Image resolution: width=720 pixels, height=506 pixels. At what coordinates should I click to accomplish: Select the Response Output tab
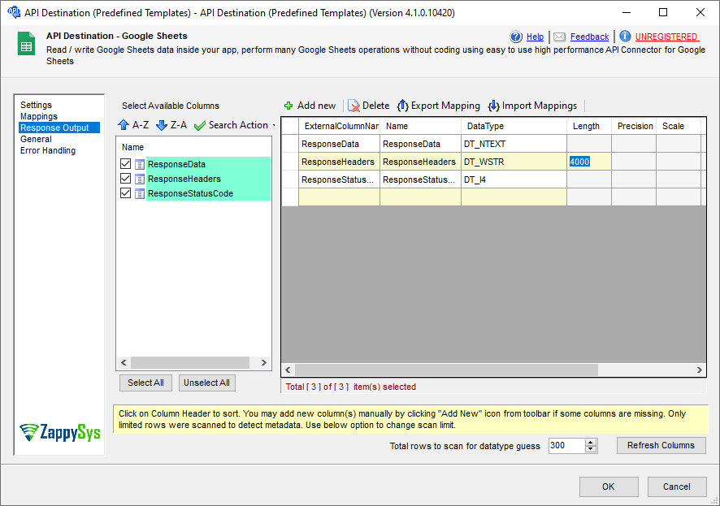coord(59,128)
